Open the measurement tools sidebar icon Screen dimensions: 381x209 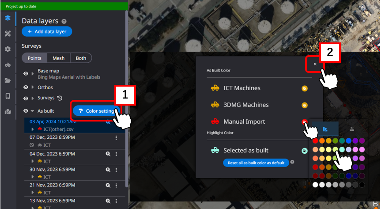(x=8, y=34)
